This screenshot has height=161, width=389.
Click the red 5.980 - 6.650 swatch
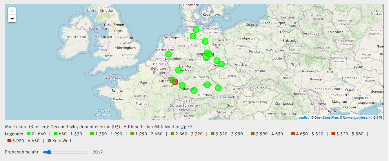pyautogui.click(x=9, y=141)
